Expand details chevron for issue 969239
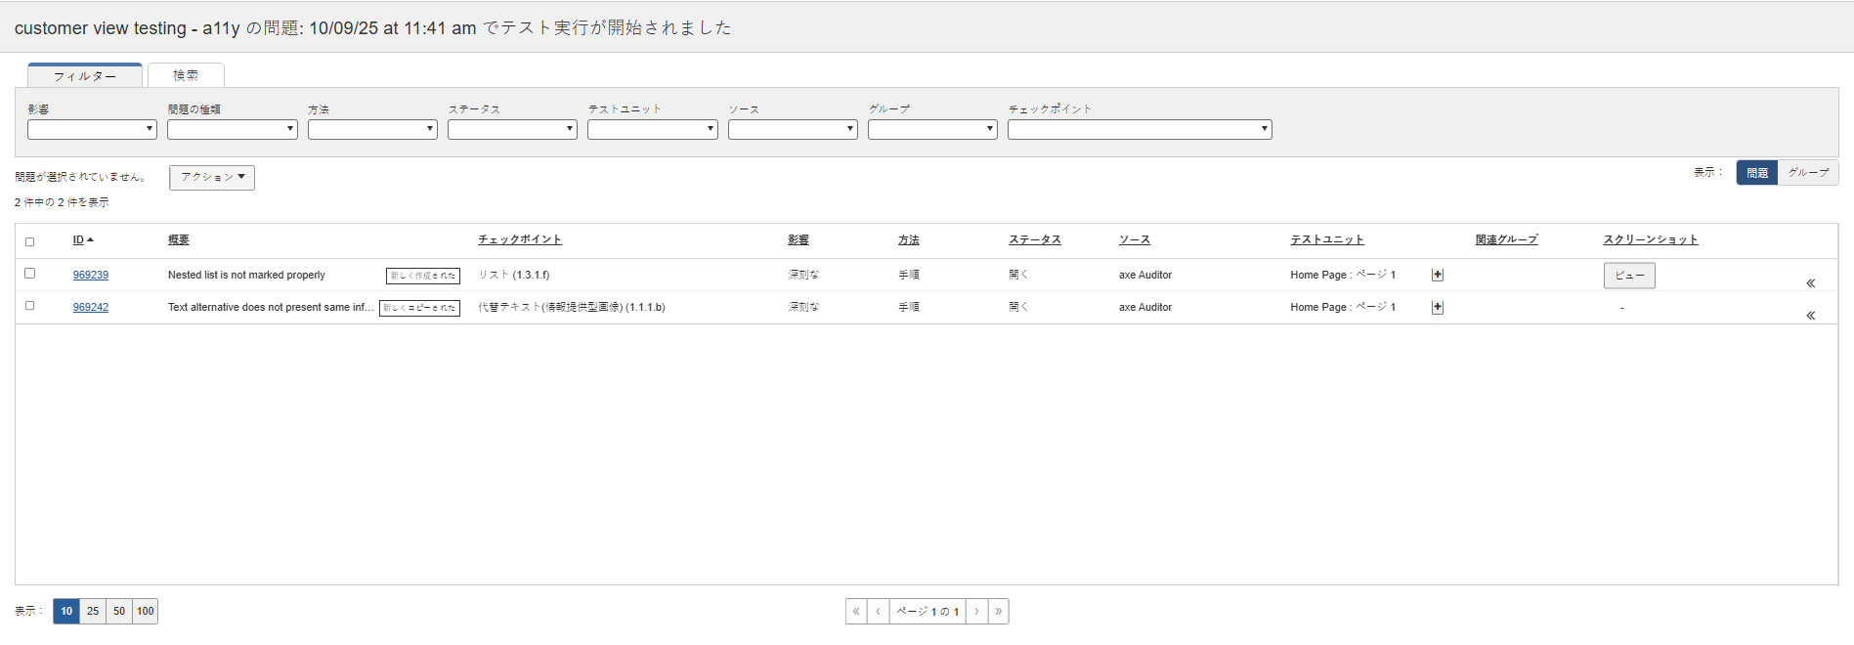This screenshot has height=645, width=1854. pyautogui.click(x=1810, y=283)
